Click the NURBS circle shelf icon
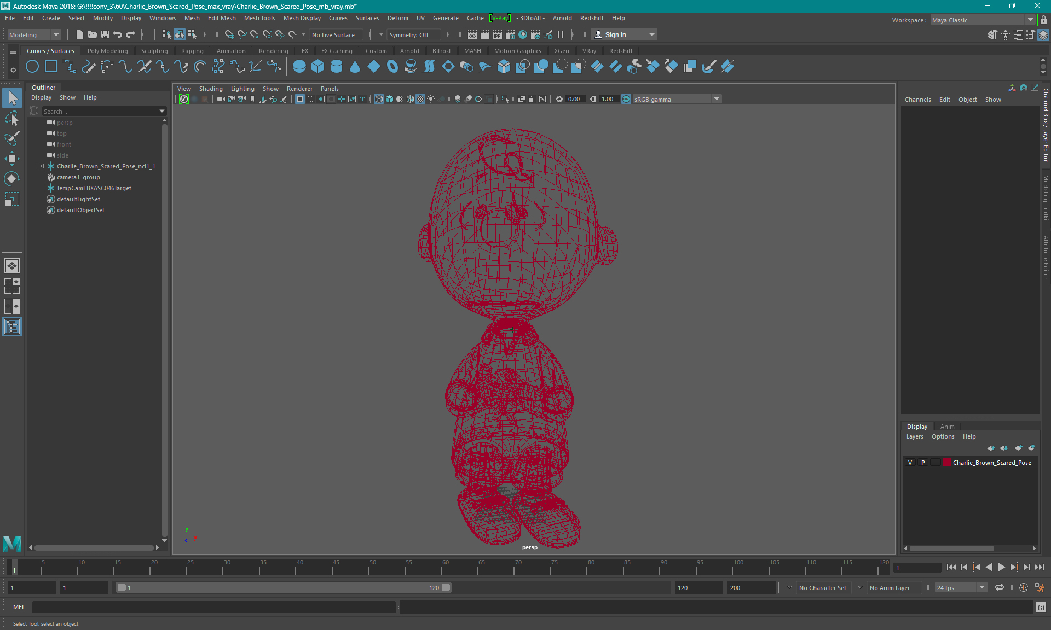 tap(32, 67)
